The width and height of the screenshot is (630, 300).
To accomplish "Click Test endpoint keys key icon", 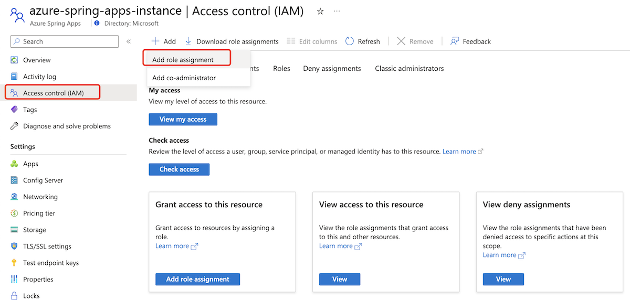I will (14, 263).
